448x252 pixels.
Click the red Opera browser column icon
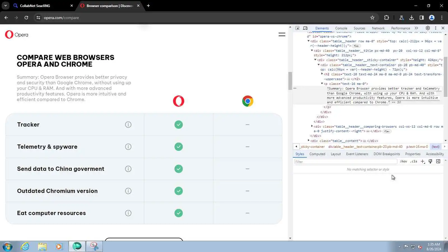point(179,101)
